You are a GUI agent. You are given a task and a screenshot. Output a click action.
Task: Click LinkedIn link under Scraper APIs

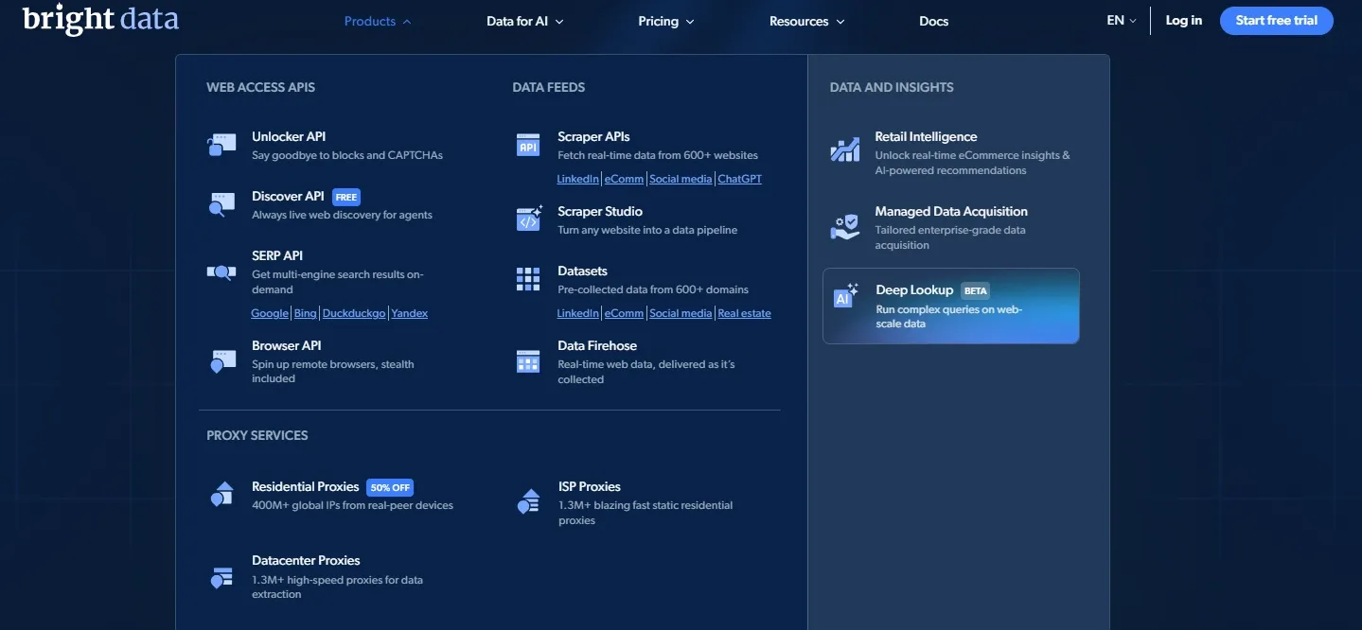point(577,179)
